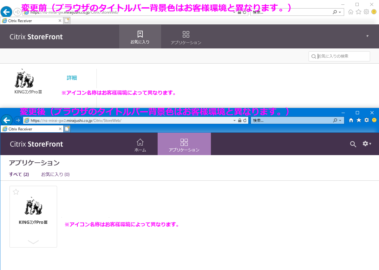Click the lock icon in 変更前 address bar
The width and height of the screenshot is (379, 270).
point(239,12)
